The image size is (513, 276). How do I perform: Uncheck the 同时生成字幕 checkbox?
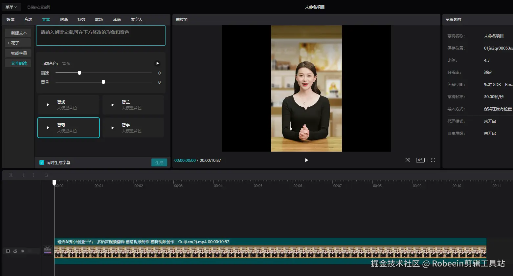pyautogui.click(x=42, y=162)
